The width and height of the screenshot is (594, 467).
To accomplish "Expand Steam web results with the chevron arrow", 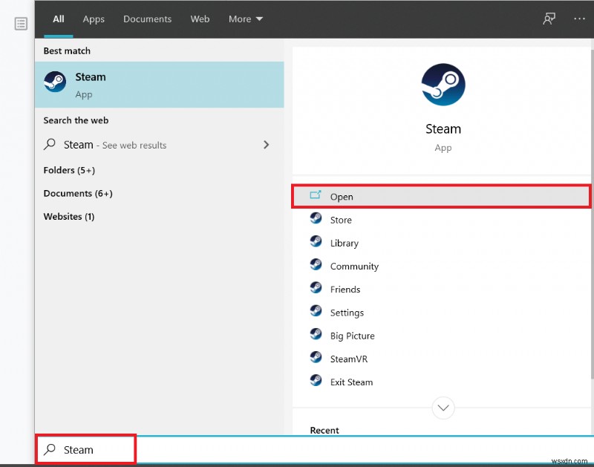I will tap(267, 145).
